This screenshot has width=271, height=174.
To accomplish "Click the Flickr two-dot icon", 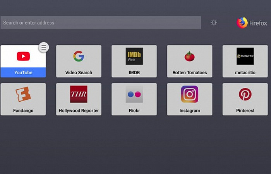I will coord(134,94).
